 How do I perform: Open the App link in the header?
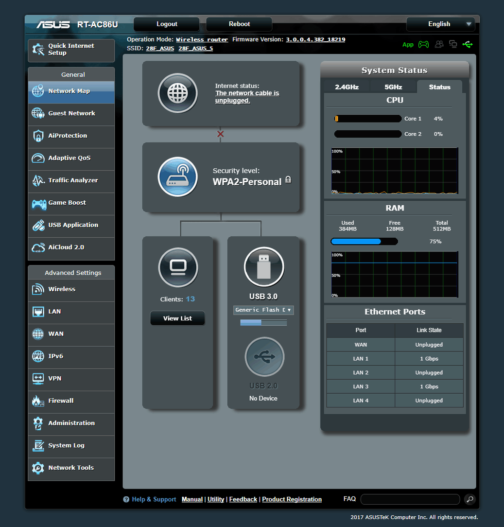click(x=408, y=45)
